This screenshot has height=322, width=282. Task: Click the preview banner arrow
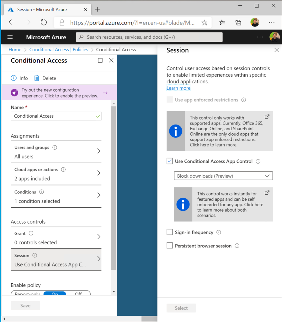[105, 93]
